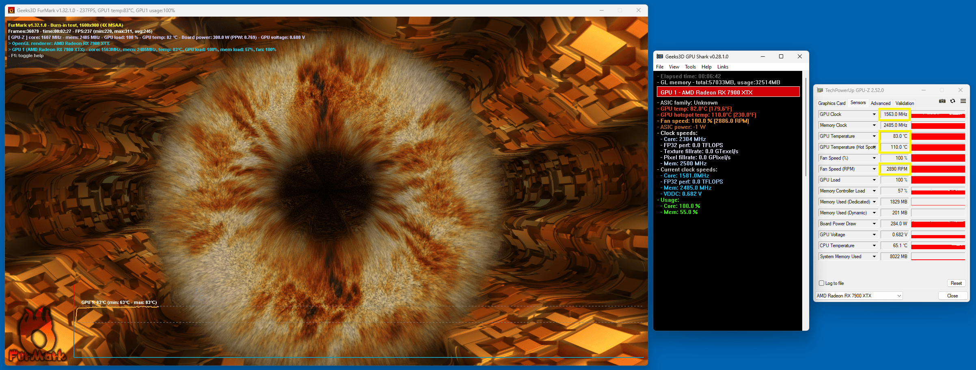The height and width of the screenshot is (370, 976).
Task: Click the Close button in GPU-Z
Action: [952, 296]
